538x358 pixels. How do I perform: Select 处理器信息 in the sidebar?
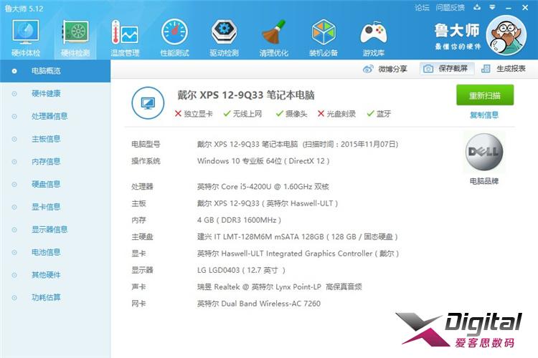pos(55,116)
